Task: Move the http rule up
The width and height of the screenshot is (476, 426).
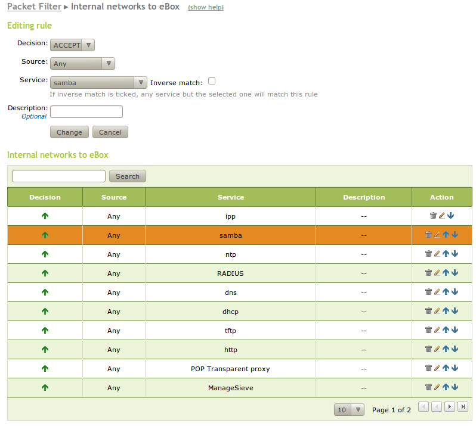Action: tap(446, 349)
